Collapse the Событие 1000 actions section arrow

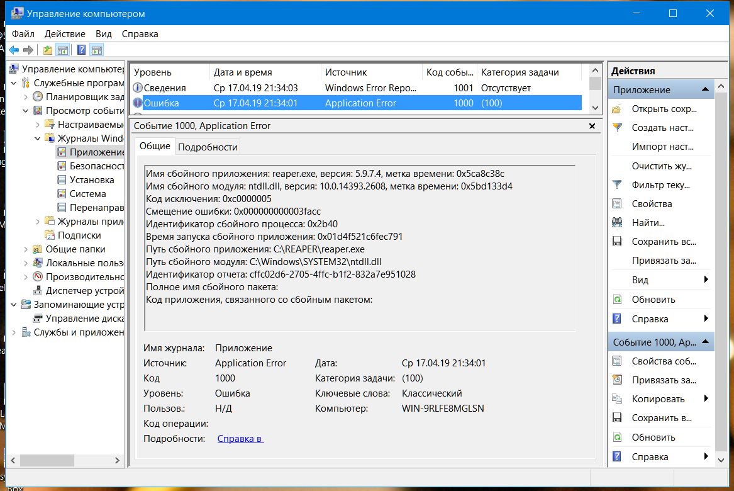pos(705,342)
